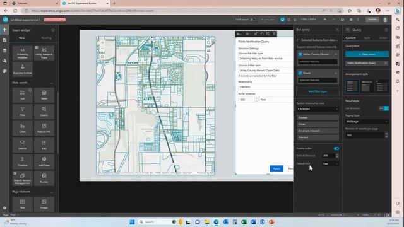Select vertical list direction option
Viewport: 404px width, 227px height.
[x=386, y=108]
